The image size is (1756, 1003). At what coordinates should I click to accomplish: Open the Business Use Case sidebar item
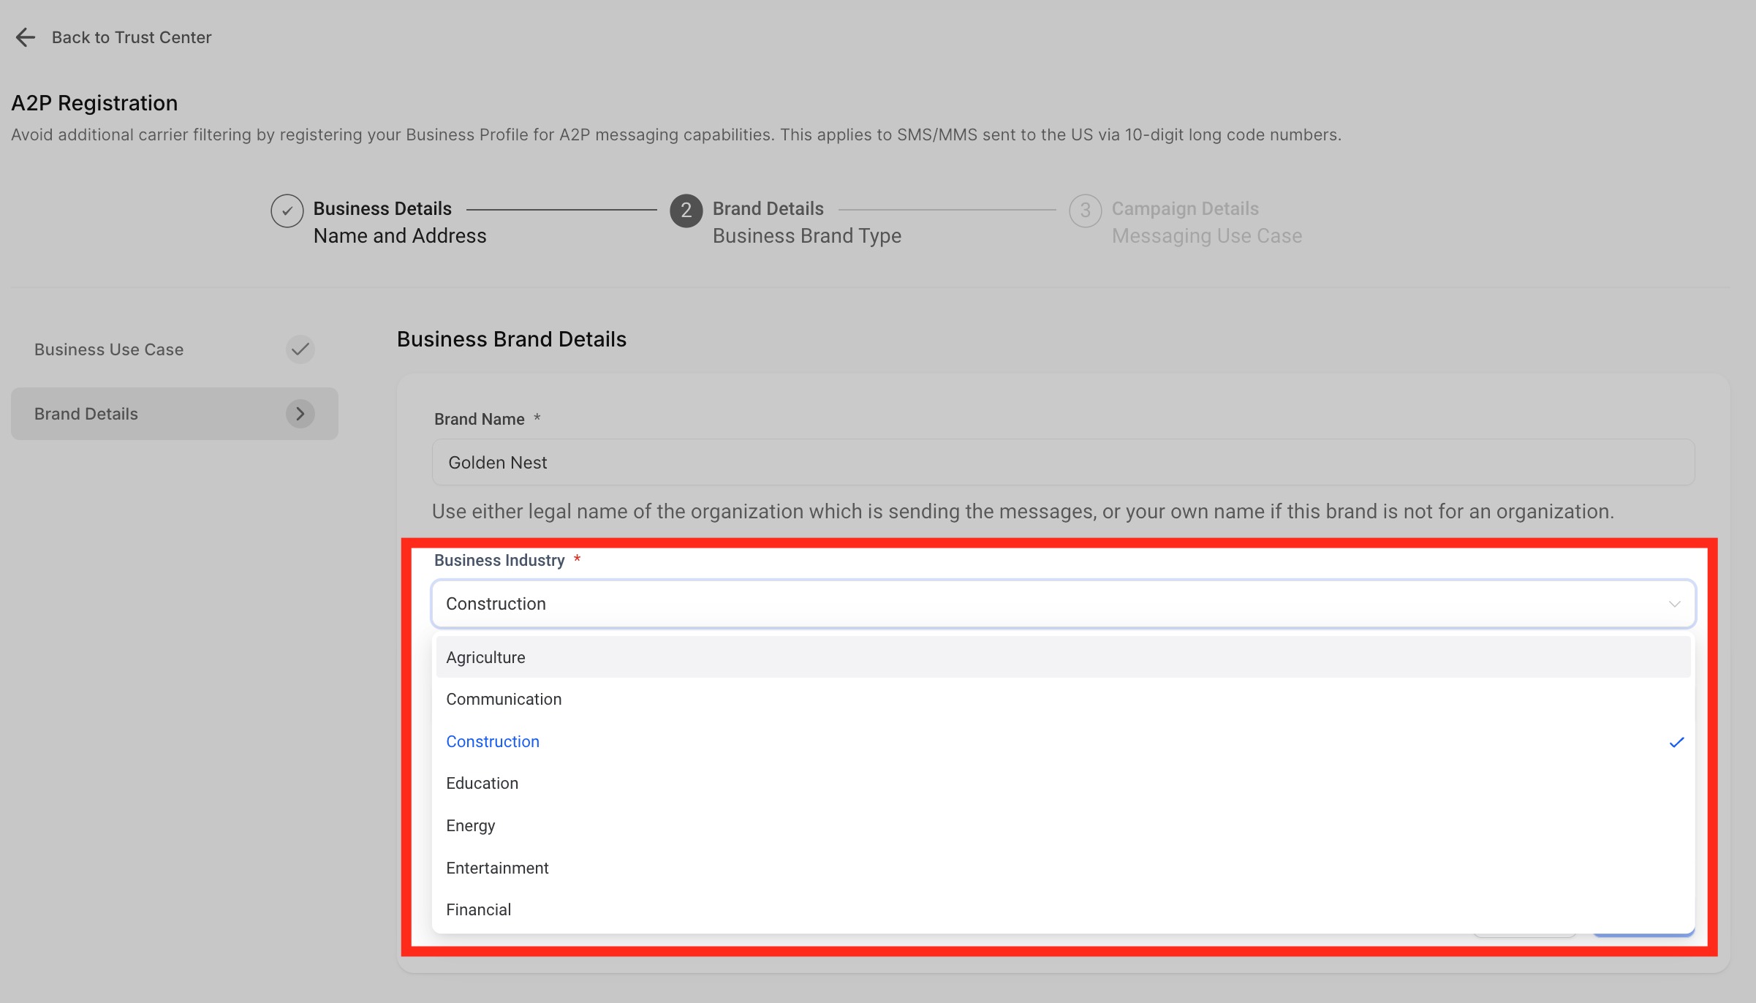[175, 349]
